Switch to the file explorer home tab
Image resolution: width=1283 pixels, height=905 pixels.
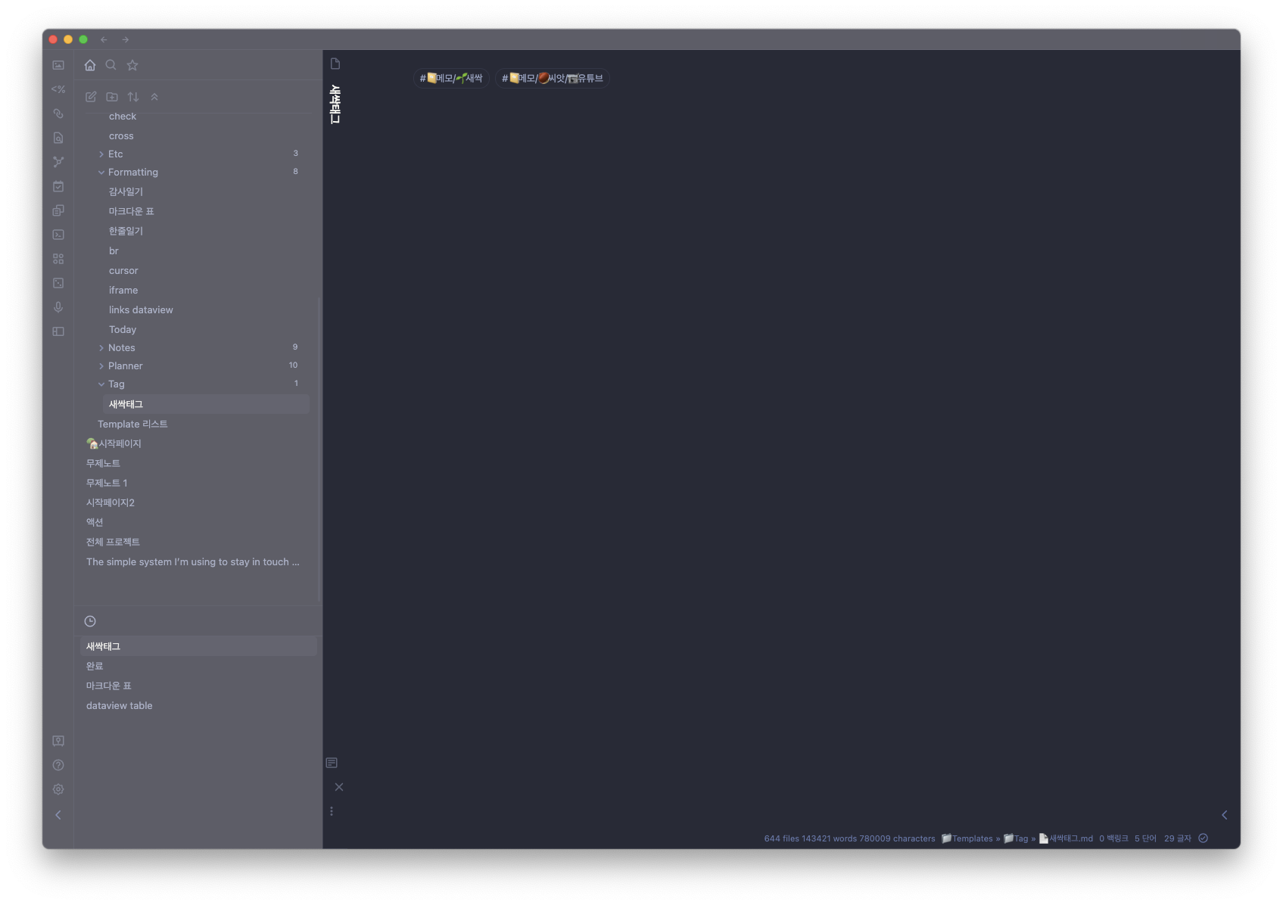(x=90, y=65)
